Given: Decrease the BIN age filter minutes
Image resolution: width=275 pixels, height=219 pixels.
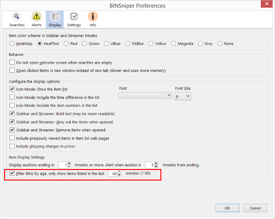Looking at the screenshot, I should point(119,175).
